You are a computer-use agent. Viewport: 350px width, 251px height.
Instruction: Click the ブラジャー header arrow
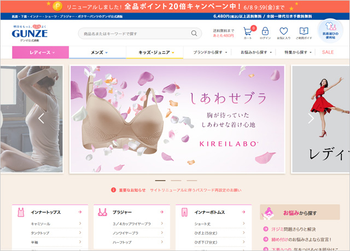coord(162,212)
